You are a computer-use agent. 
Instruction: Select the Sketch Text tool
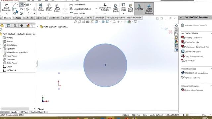point(34,9)
